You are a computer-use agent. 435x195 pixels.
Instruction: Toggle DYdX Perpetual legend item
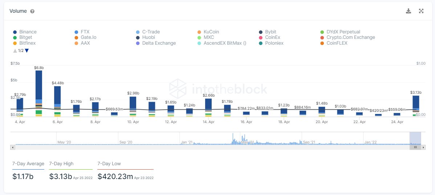(x=340, y=32)
